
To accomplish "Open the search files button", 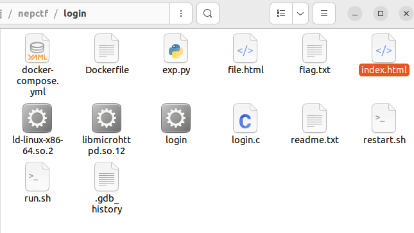I will pyautogui.click(x=208, y=13).
